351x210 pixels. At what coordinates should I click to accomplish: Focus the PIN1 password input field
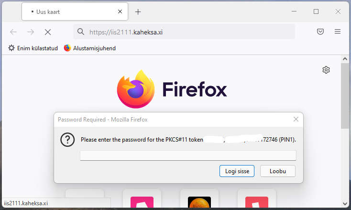(x=188, y=155)
